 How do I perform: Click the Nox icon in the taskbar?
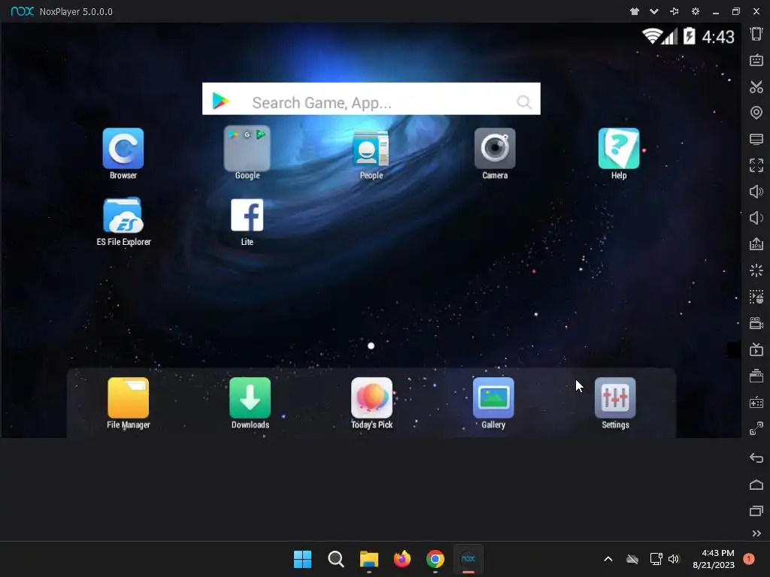point(468,559)
